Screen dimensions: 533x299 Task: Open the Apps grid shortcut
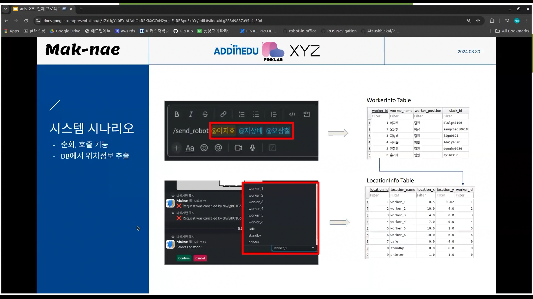11,31
